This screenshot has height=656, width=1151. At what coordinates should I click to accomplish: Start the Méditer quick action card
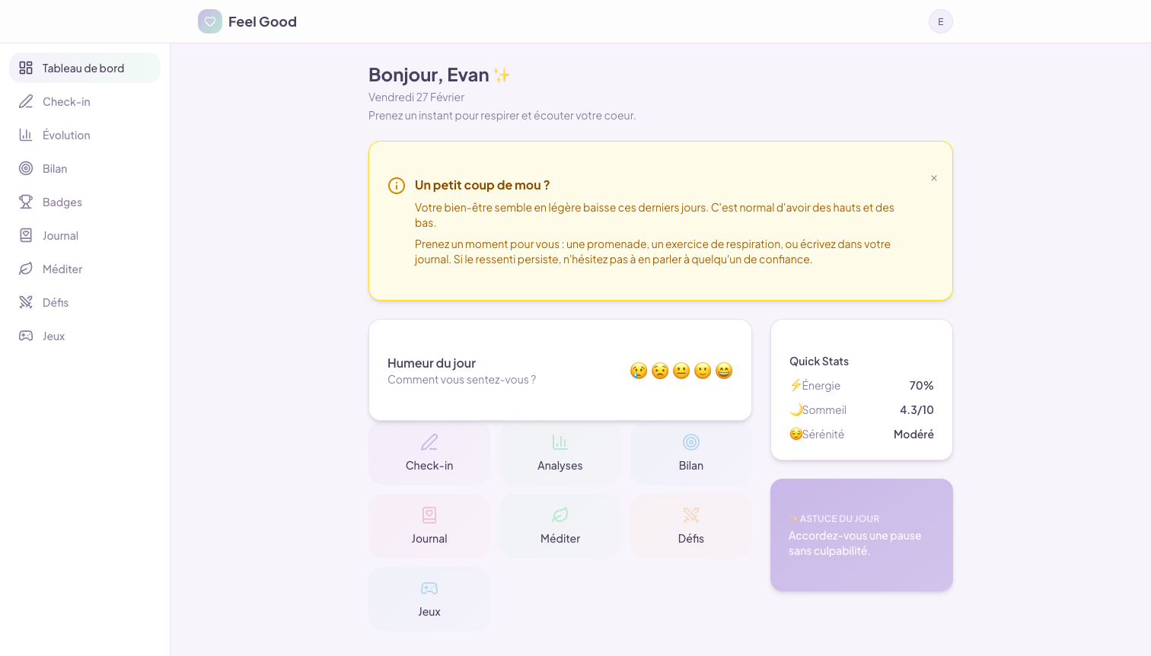coord(560,527)
